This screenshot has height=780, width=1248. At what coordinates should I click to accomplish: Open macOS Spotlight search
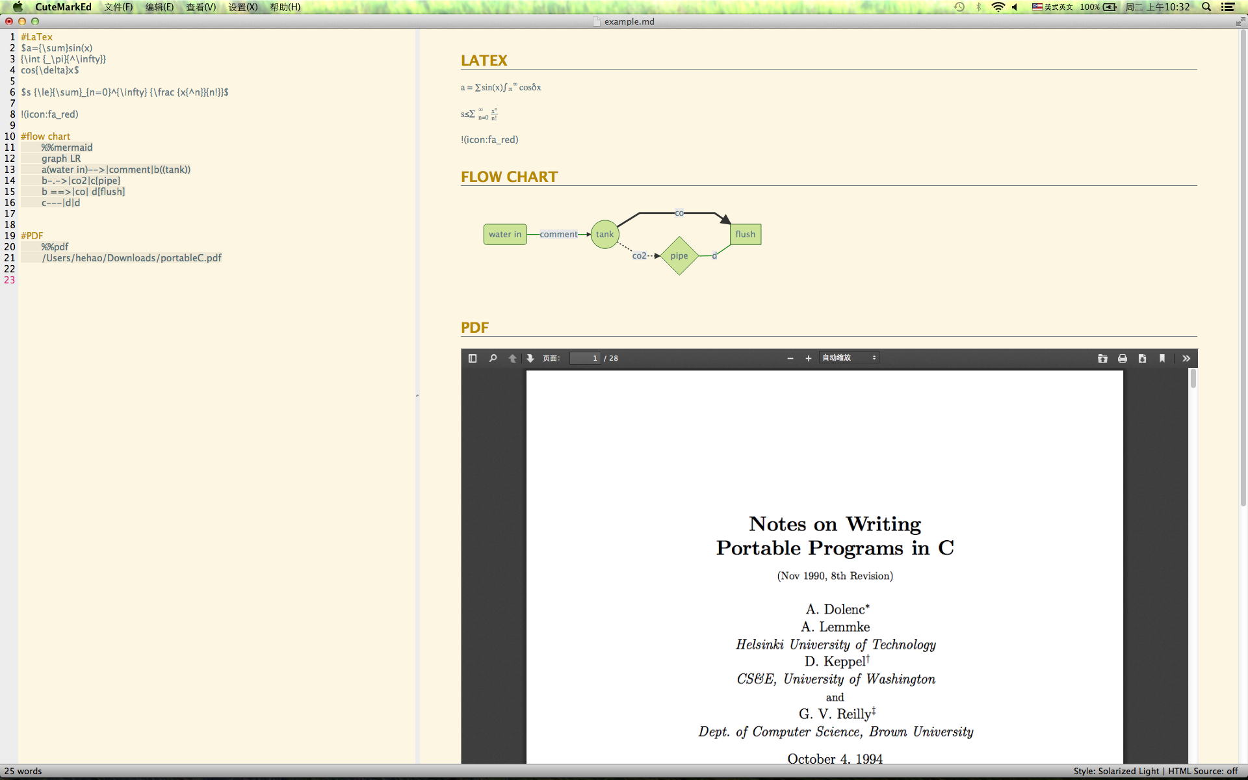tap(1206, 7)
